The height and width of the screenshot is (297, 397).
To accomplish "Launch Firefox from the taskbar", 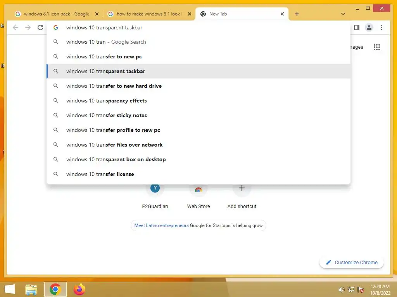I will [79, 289].
